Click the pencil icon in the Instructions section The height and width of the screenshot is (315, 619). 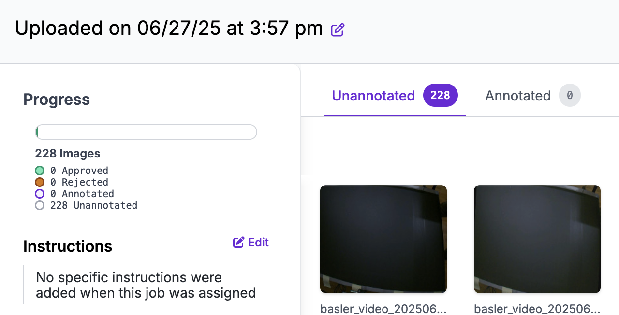[x=238, y=243]
